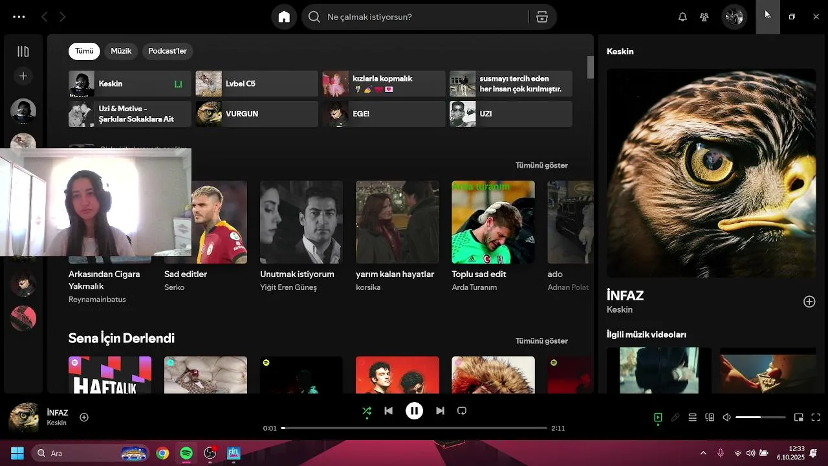Toggle the Now Playing view

click(658, 417)
